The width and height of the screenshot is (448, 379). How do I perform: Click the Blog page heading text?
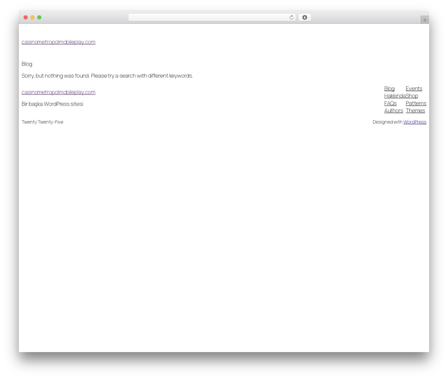click(27, 64)
